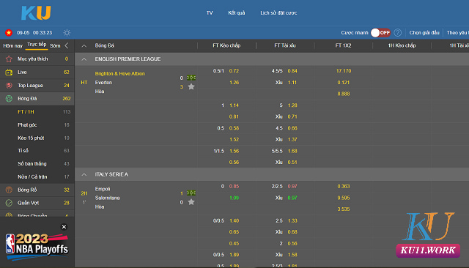
Task: Open Chọn giải đấu league selector
Action: pyautogui.click(x=424, y=32)
